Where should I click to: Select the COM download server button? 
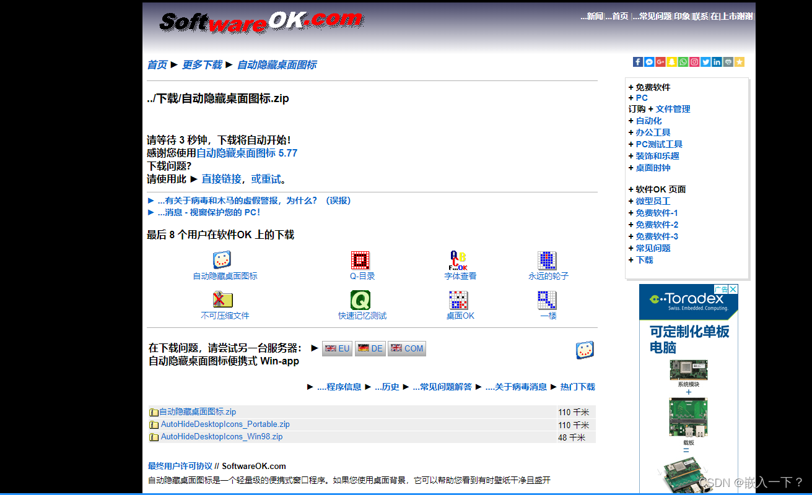[x=407, y=348]
